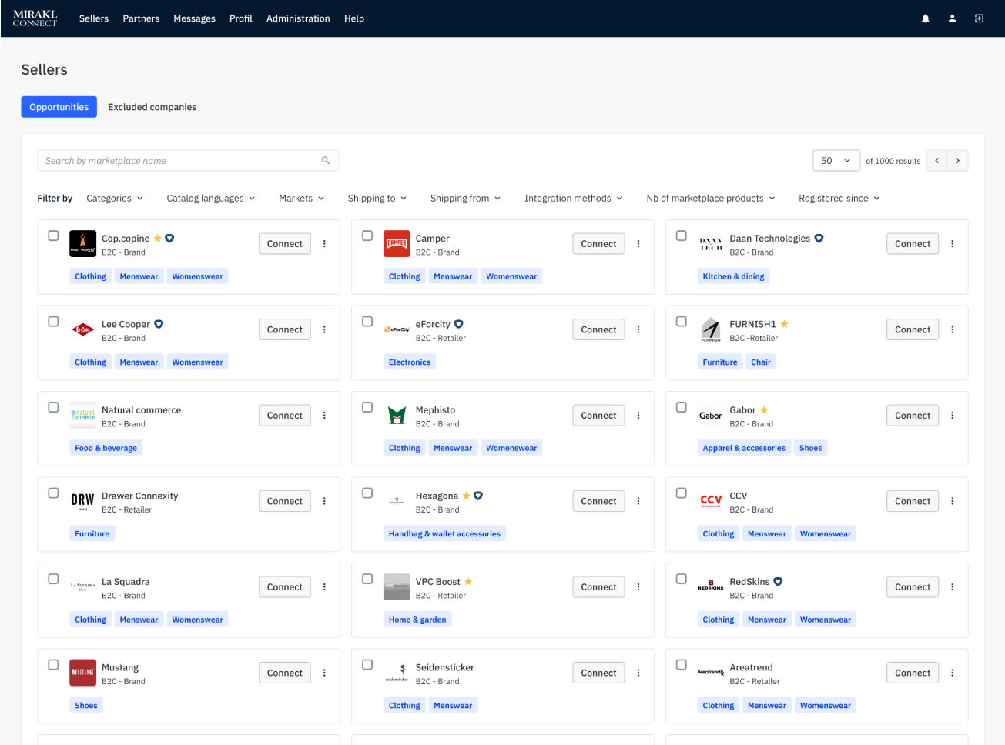Click the Mirakl Connect logo

click(35, 18)
